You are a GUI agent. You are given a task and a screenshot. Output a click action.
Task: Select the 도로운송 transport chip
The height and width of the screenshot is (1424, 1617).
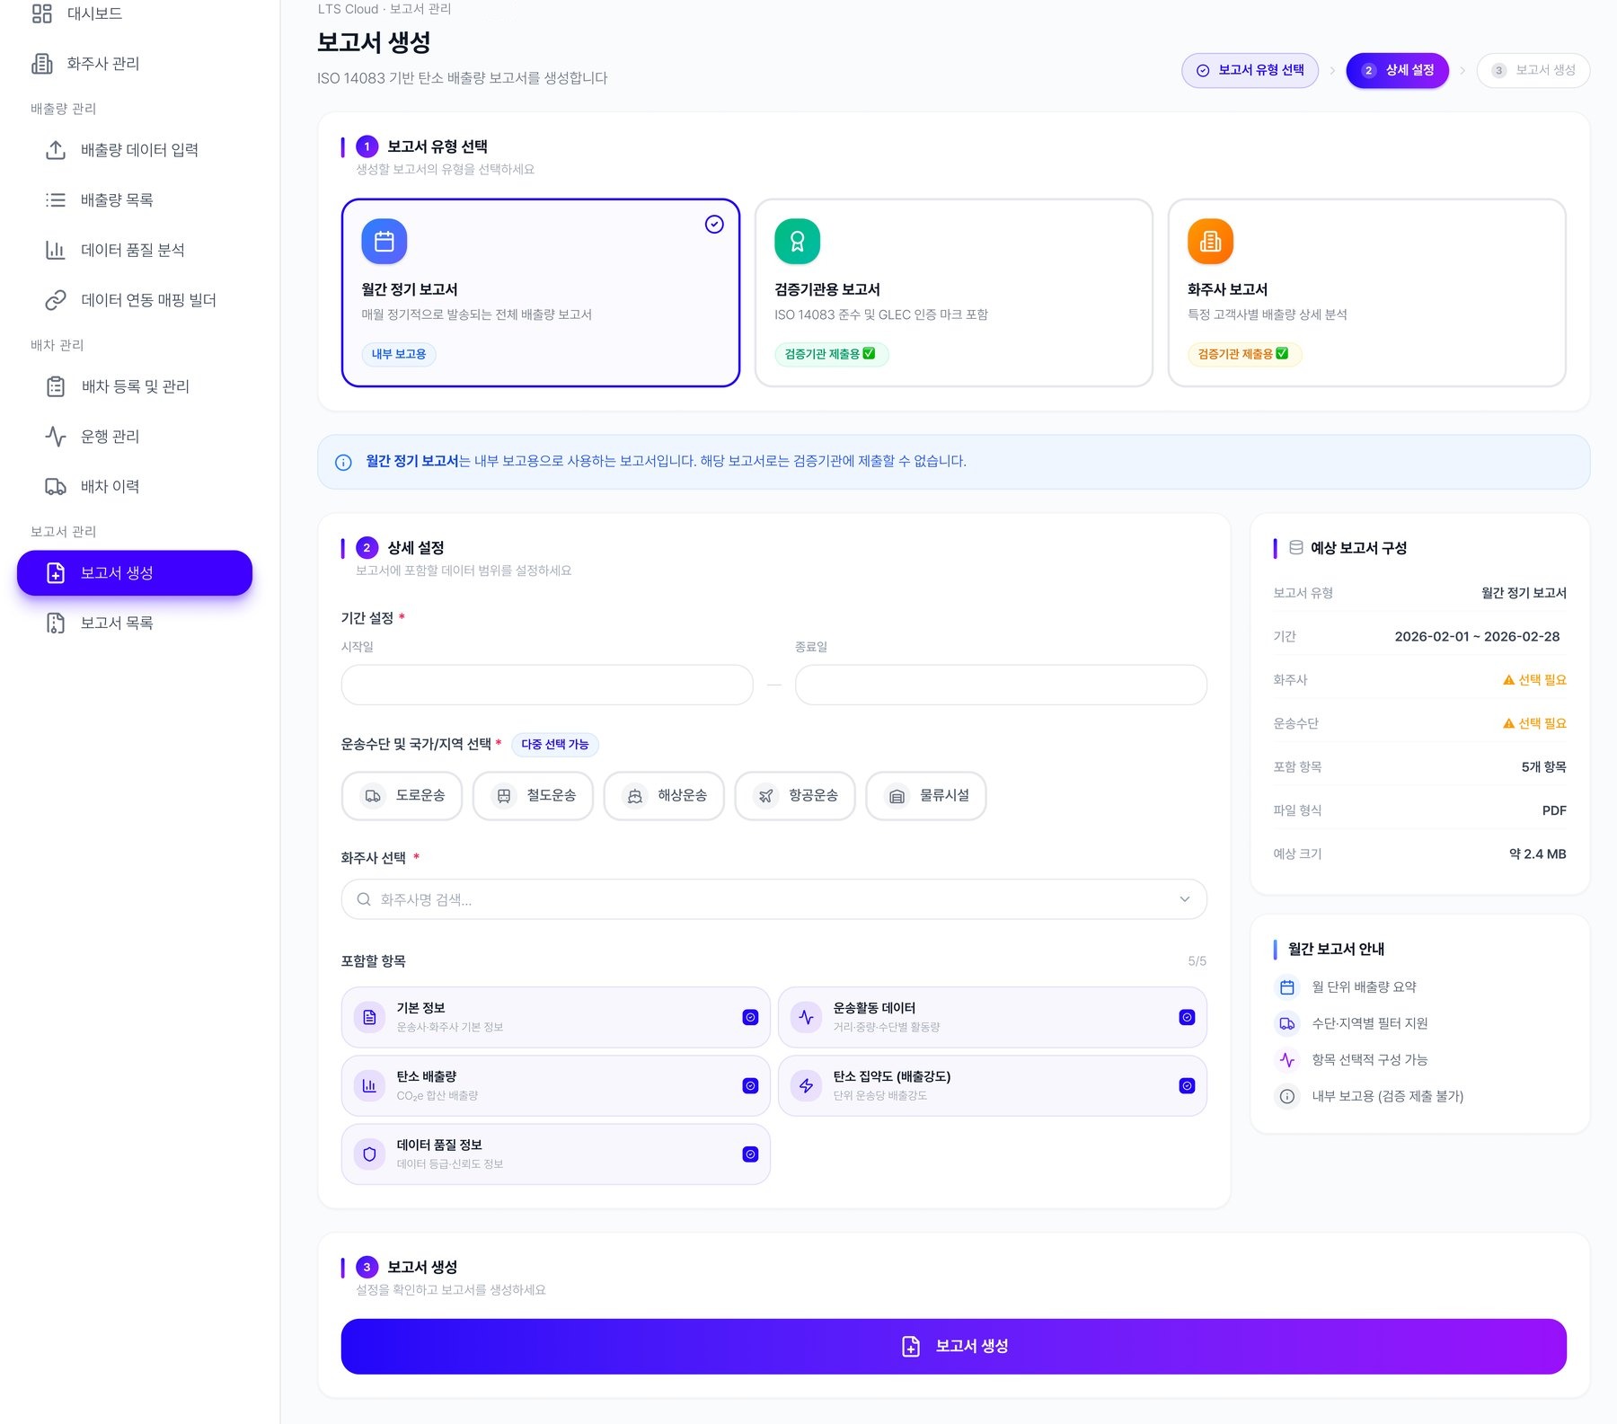pos(402,796)
